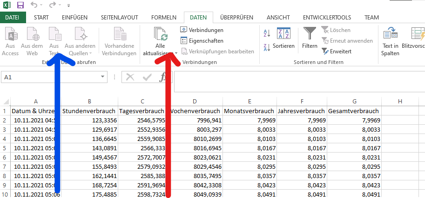Select column B header
This screenshot has width=425, height=198.
tap(89, 102)
